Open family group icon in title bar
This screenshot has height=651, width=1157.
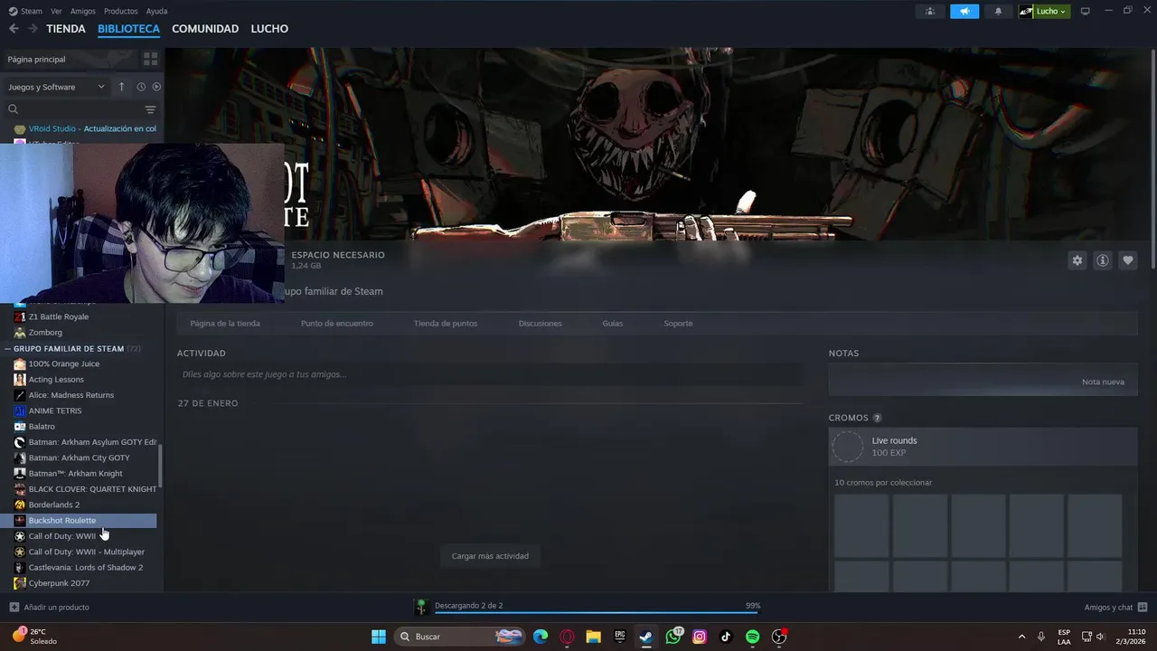(929, 11)
